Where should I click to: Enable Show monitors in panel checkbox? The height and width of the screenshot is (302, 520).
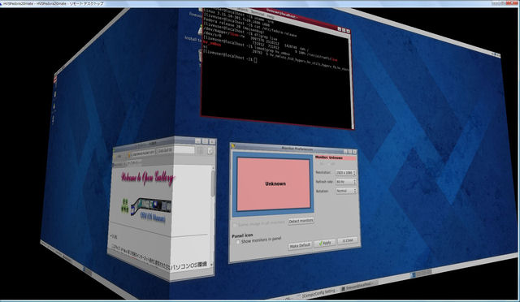coord(237,242)
